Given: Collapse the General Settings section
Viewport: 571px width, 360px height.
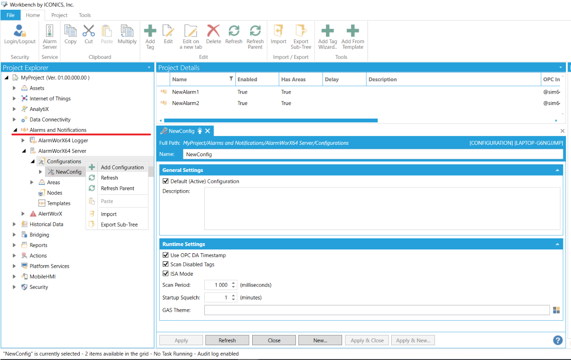Looking at the screenshot, I should 557,170.
